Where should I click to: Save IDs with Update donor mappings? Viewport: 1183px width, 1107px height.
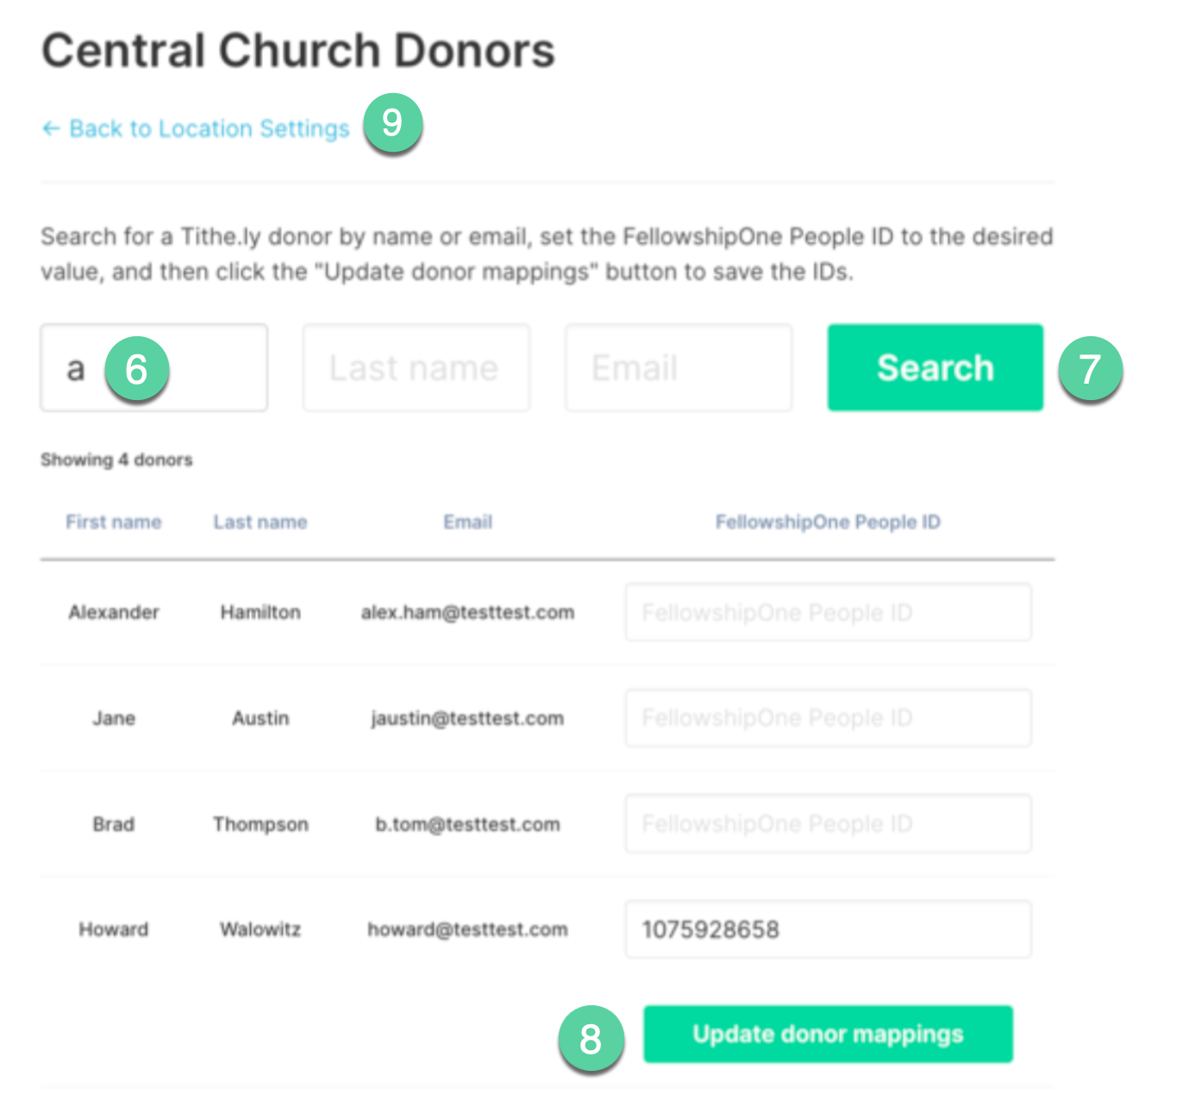(827, 1034)
